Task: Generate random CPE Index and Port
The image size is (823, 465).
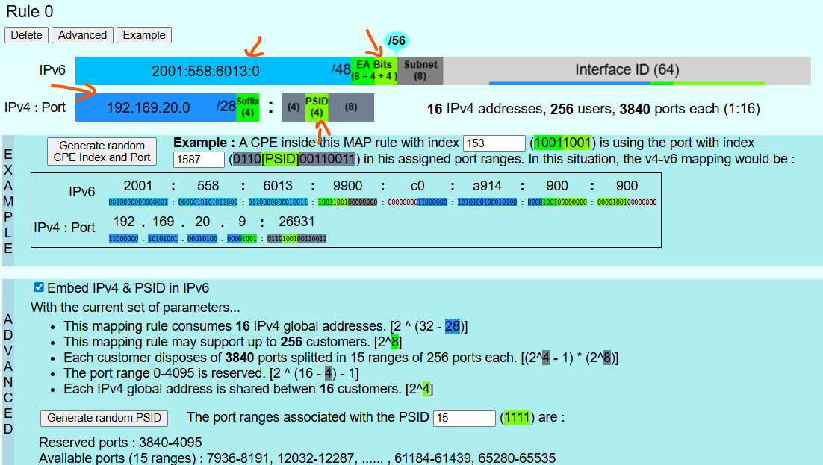Action: pos(102,151)
